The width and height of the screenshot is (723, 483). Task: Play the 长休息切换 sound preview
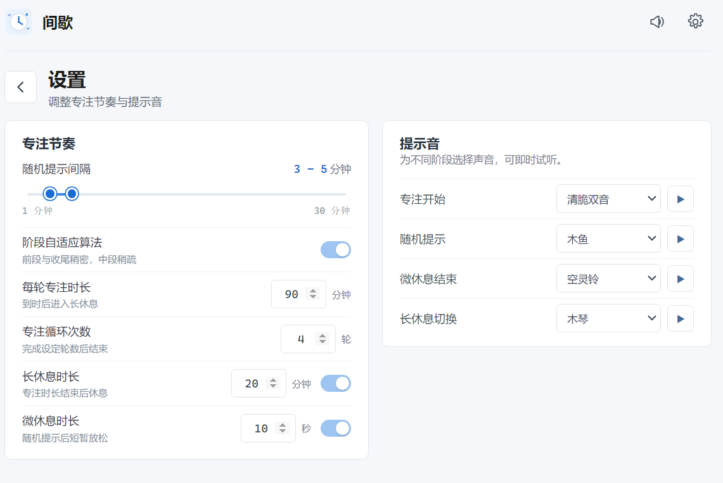point(680,318)
